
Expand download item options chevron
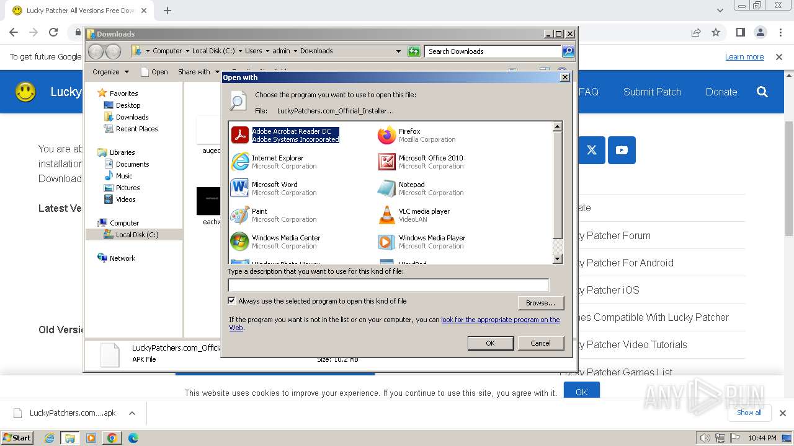(x=132, y=413)
